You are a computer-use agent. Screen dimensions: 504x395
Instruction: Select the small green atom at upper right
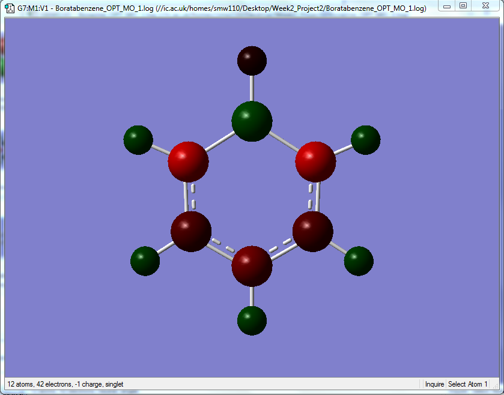click(365, 140)
